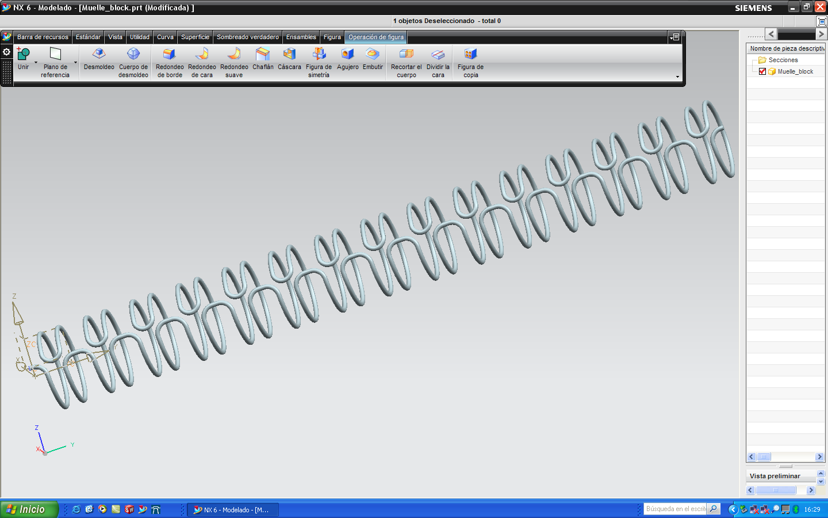The height and width of the screenshot is (518, 828).
Task: Launch Internet Explorer from quick launch
Action: [x=76, y=509]
